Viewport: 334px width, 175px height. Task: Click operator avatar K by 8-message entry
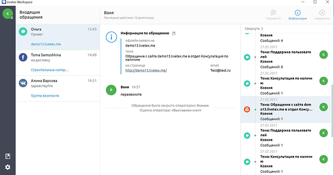click(x=324, y=55)
